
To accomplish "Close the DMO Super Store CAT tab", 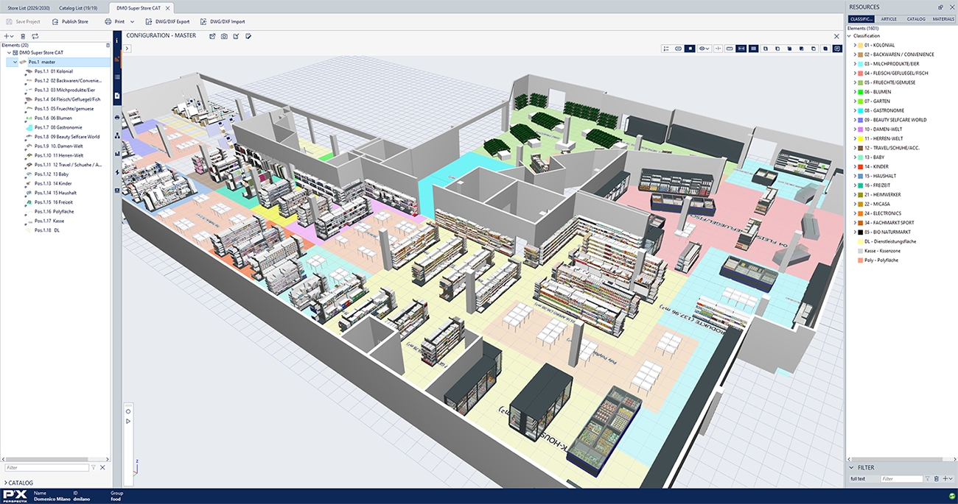I will pyautogui.click(x=169, y=7).
